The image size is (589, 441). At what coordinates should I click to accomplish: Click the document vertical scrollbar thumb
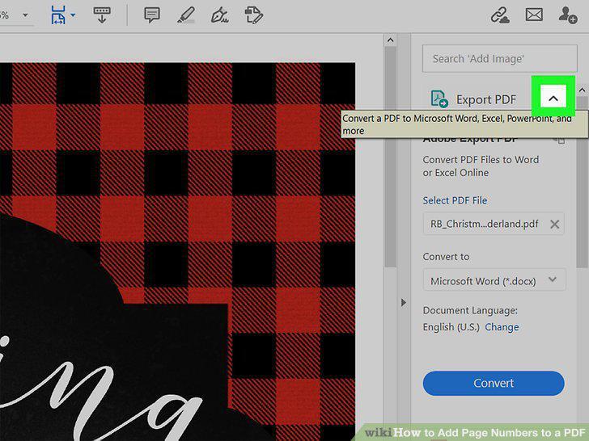(390, 157)
